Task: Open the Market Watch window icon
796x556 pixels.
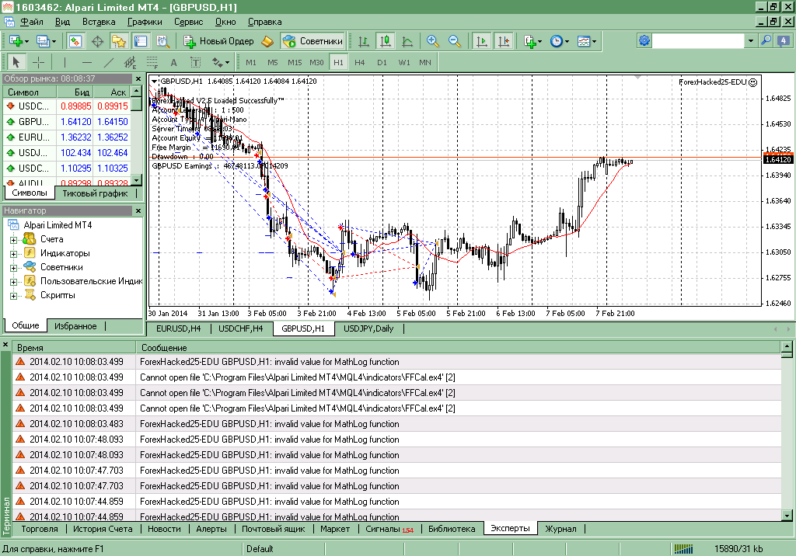Action: tap(75, 41)
